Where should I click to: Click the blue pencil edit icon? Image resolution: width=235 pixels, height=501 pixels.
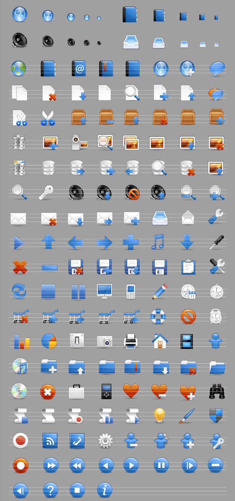click(159, 292)
